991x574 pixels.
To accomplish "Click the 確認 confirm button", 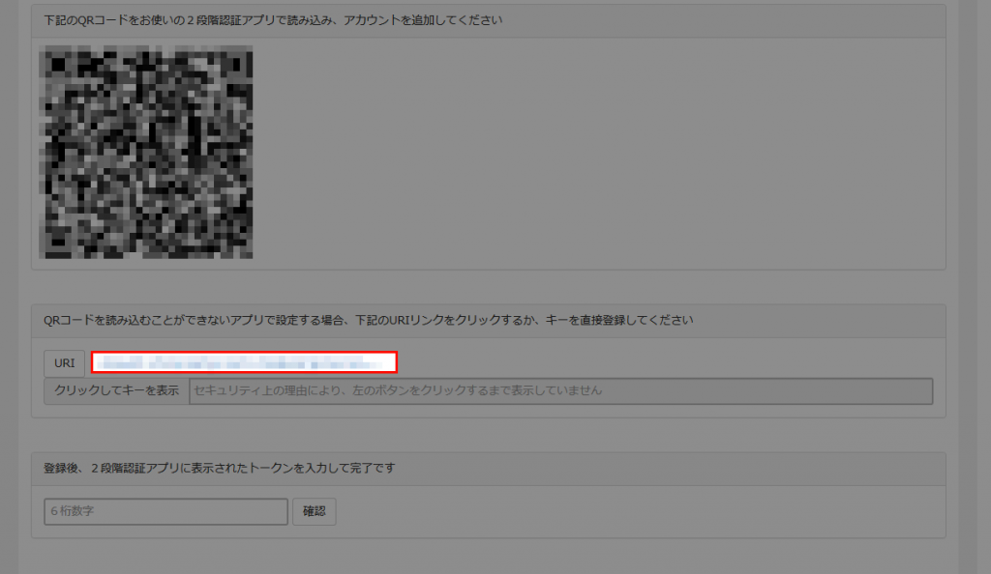I will click(x=315, y=511).
